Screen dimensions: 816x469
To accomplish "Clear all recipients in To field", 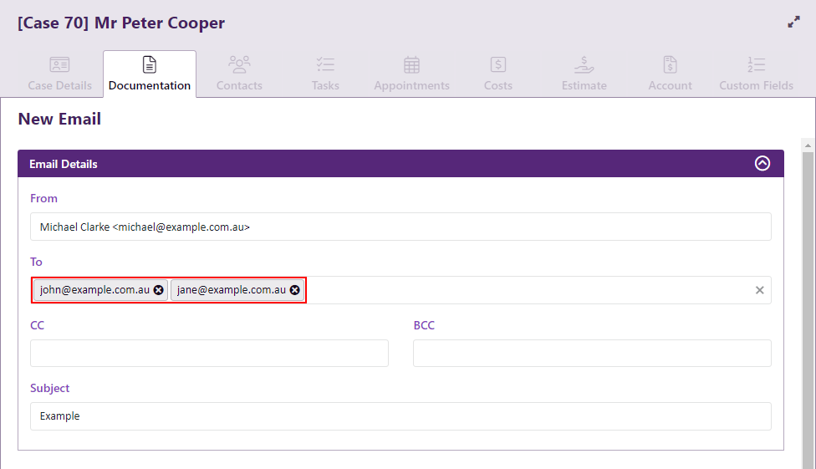I will click(759, 290).
